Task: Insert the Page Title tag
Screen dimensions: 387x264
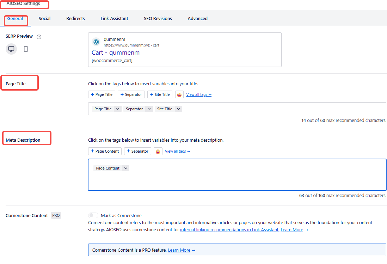Action: tap(102, 94)
